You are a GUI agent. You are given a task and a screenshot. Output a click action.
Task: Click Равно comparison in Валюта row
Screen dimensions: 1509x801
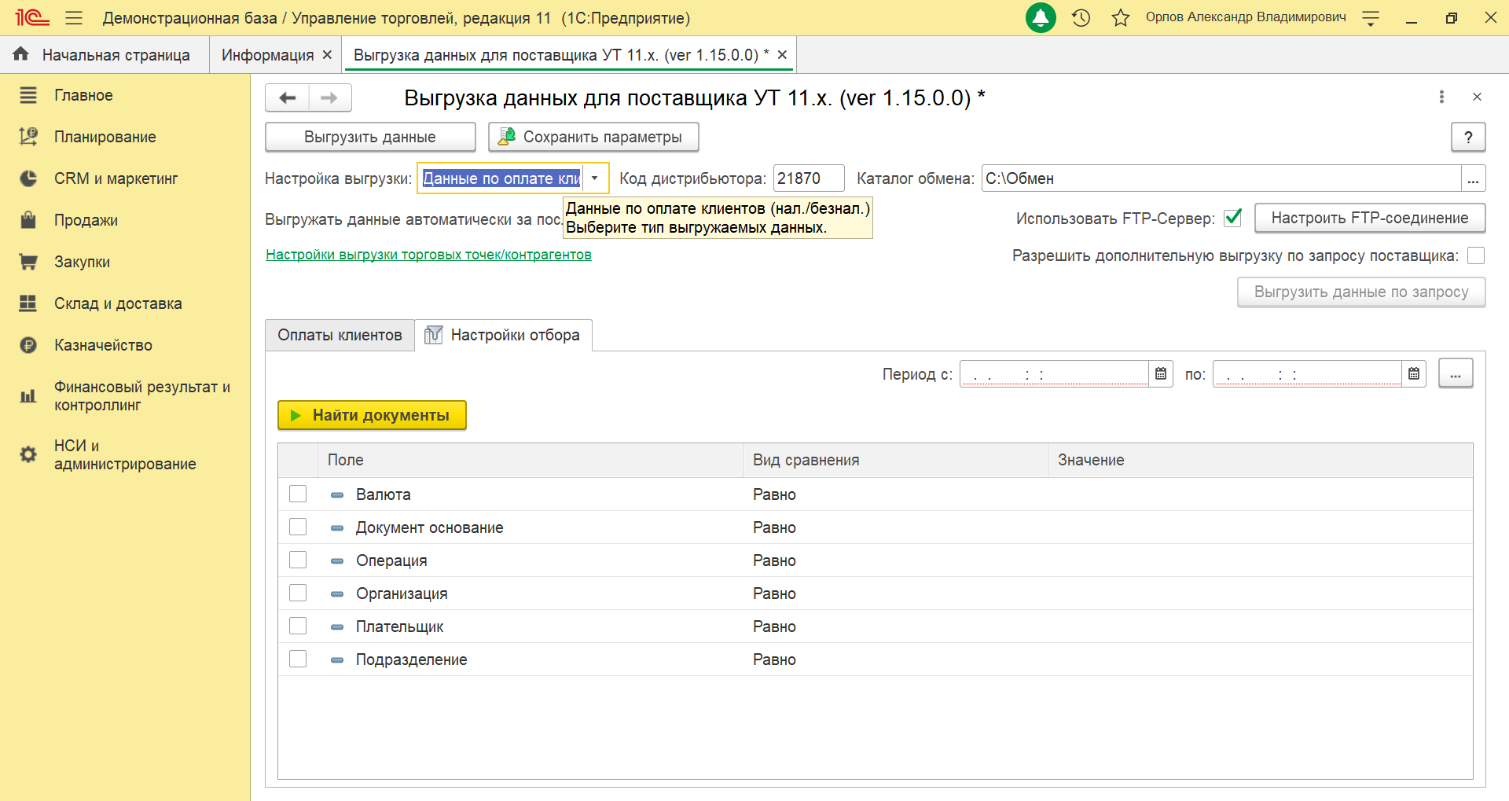pyautogui.click(x=774, y=494)
